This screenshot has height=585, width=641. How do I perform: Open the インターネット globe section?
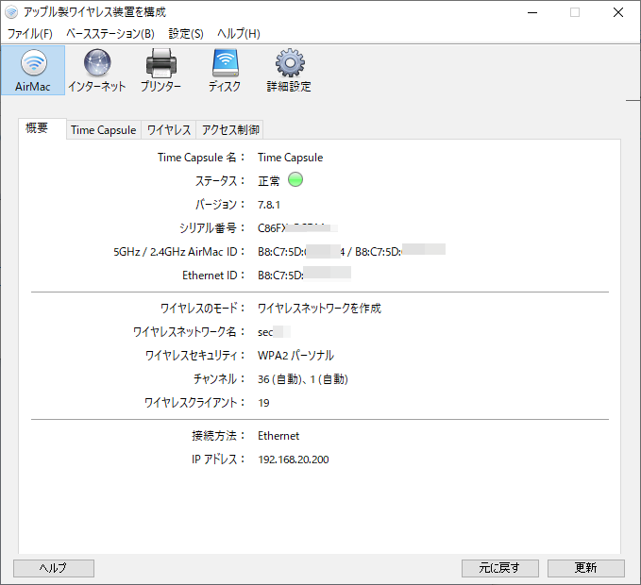pos(96,70)
